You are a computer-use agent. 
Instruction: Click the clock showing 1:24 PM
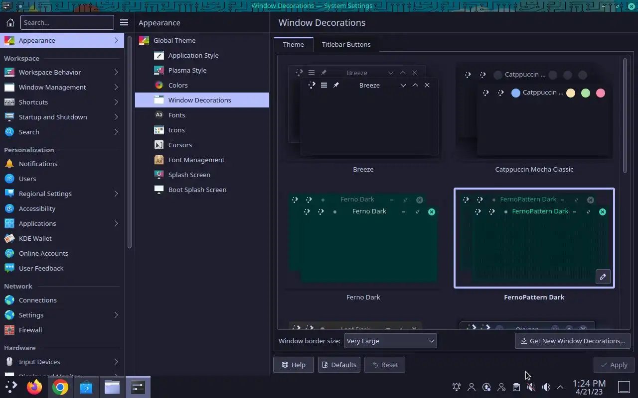[x=589, y=387]
